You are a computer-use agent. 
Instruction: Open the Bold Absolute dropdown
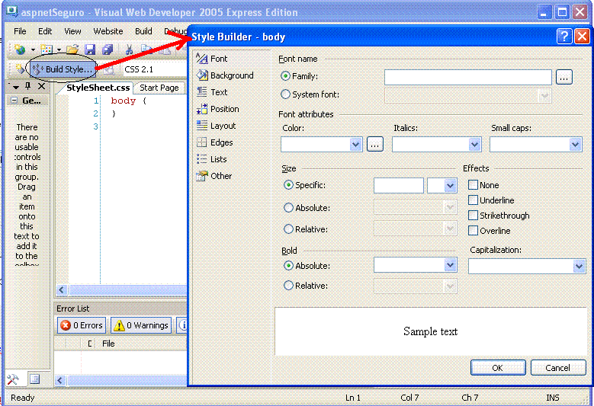click(x=450, y=265)
